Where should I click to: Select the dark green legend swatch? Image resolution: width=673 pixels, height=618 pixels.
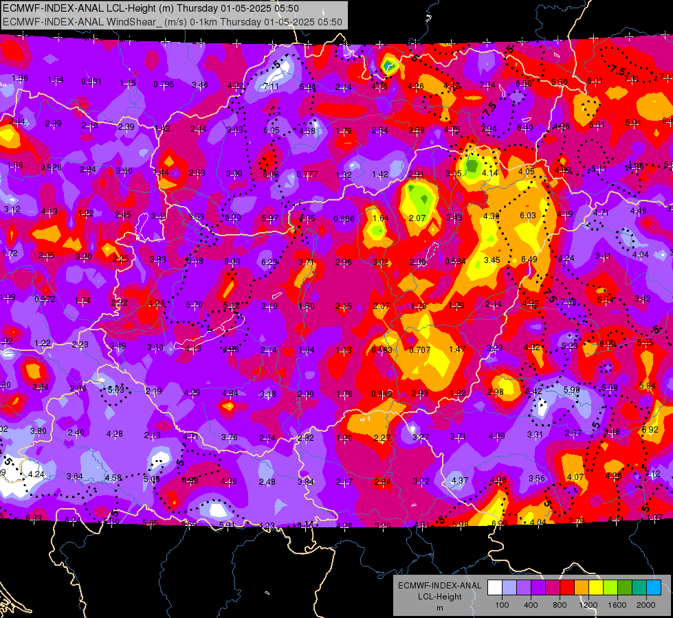tap(625, 588)
